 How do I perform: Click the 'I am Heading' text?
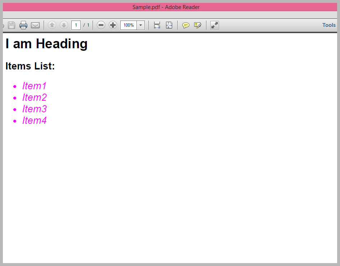pos(46,44)
